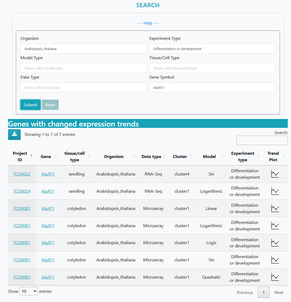
Task: Sort table by Cluster column arrows
Action: 191,156
